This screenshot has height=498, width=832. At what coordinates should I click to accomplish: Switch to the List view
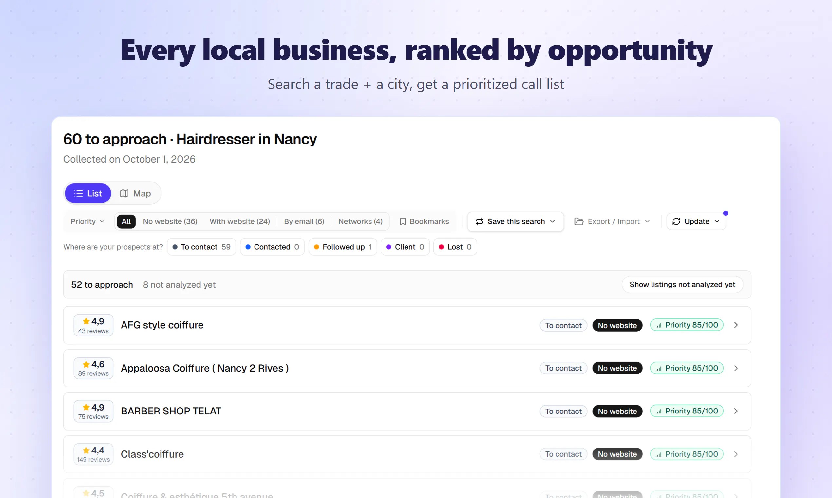(x=87, y=193)
